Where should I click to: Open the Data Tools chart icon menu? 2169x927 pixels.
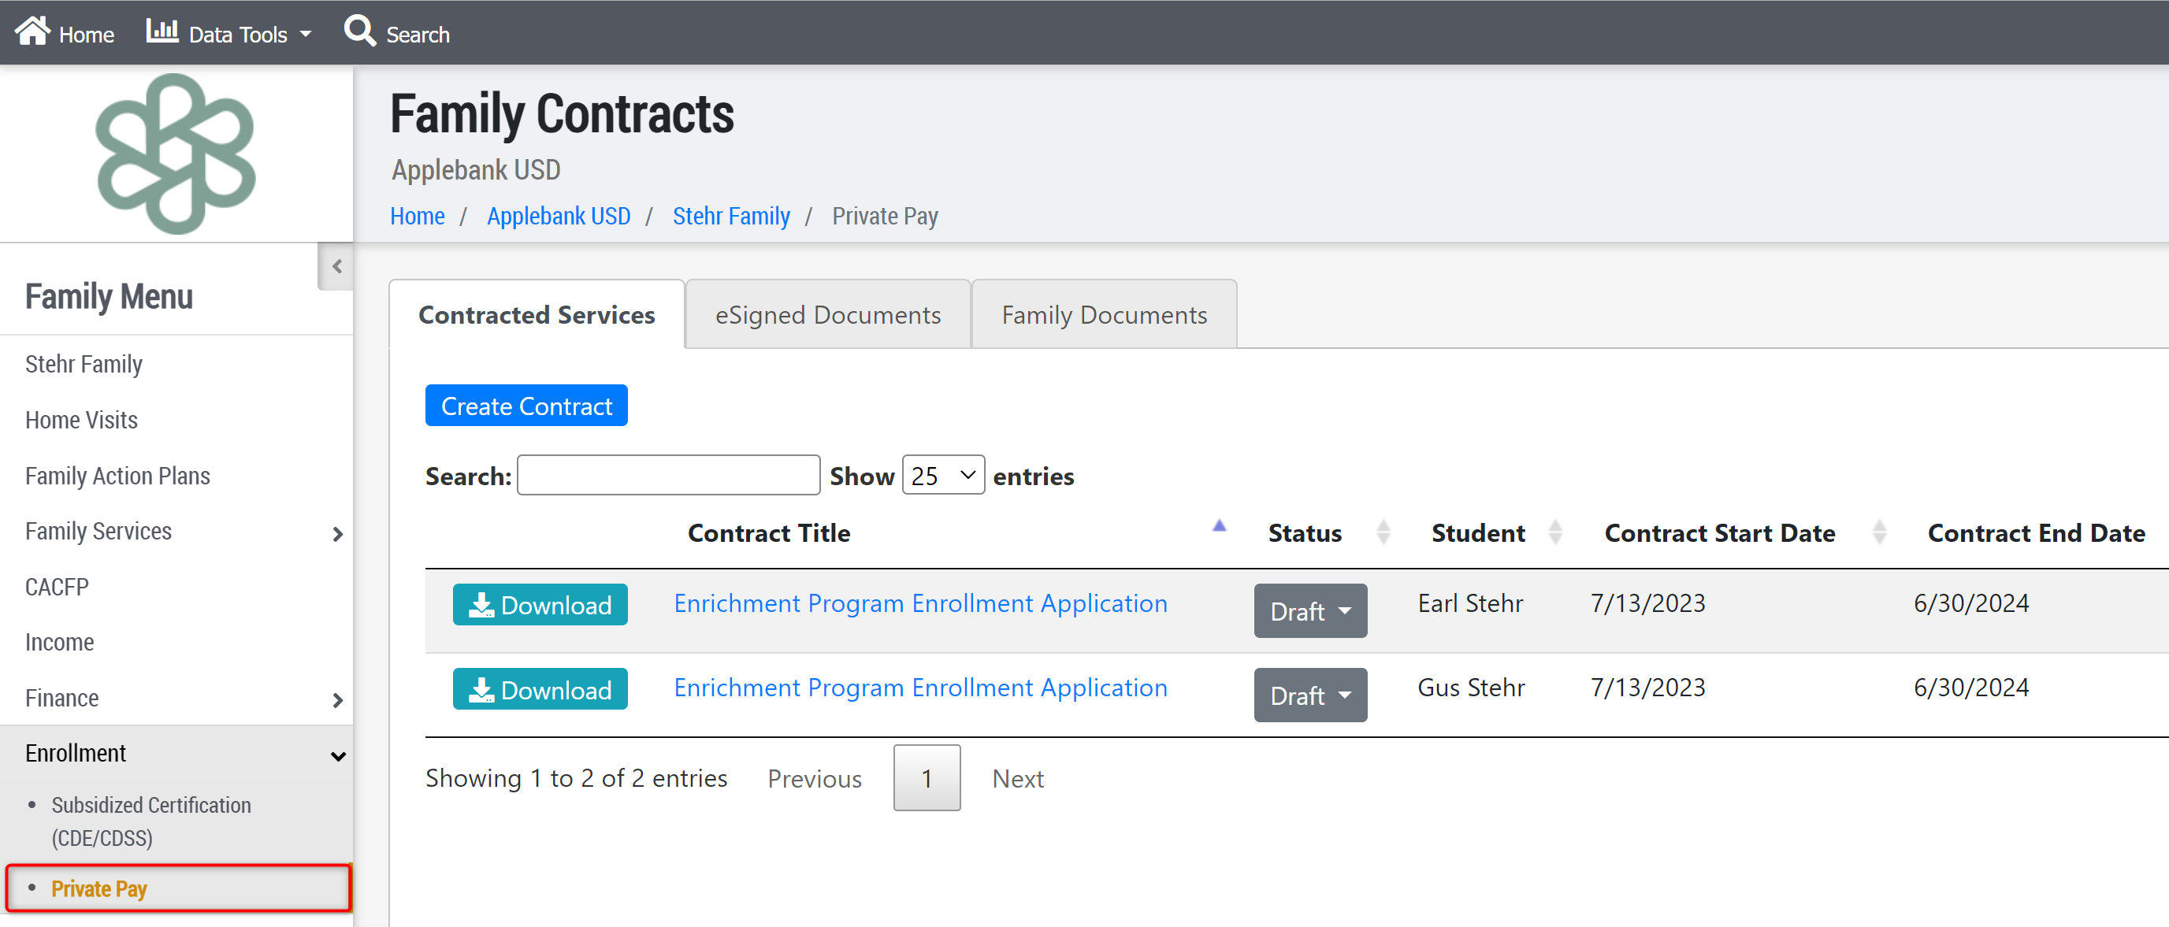coord(162,32)
